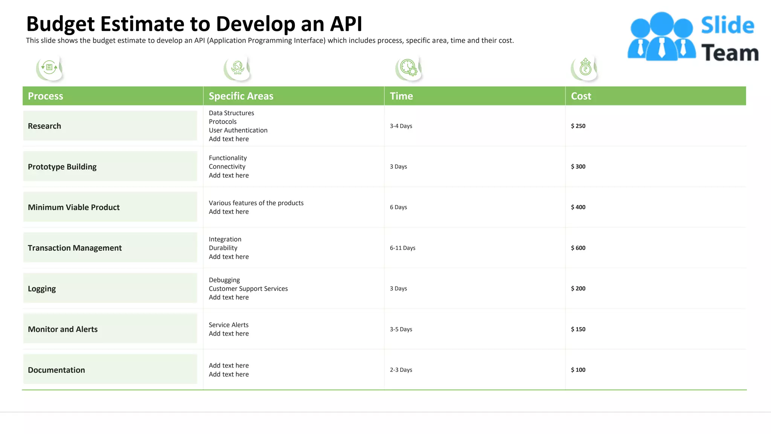Click the 'Prototype Building' process cell

coord(110,167)
